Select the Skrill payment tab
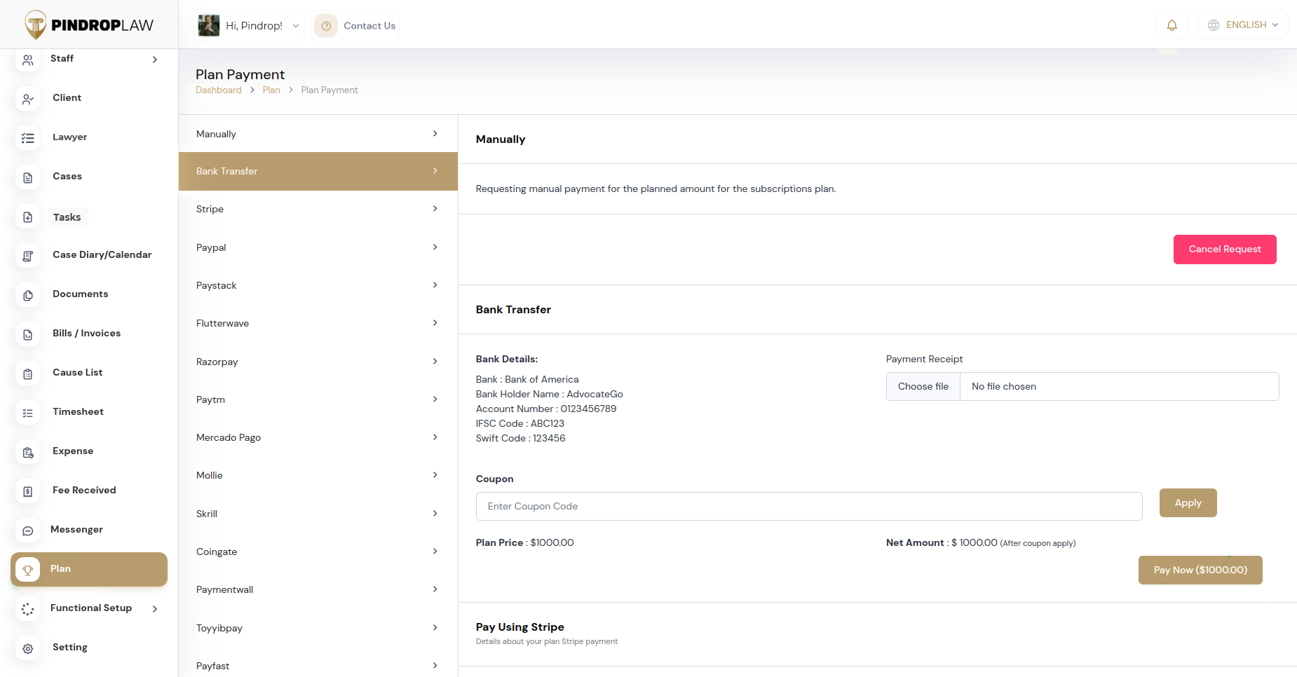The width and height of the screenshot is (1297, 677). [318, 514]
